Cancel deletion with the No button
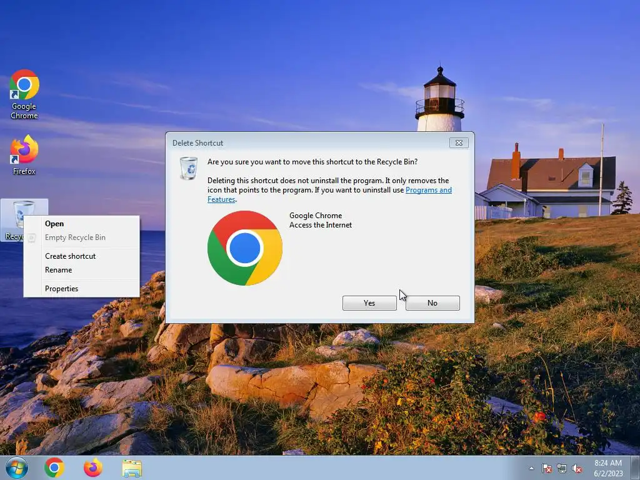Viewport: 640px width, 480px height. tap(432, 303)
